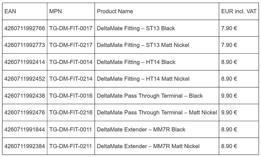Viewport: 261px width, 157px height.
Task: Click DeltaMate Fitting – ST13 Matt Nickel
Action: (143, 45)
